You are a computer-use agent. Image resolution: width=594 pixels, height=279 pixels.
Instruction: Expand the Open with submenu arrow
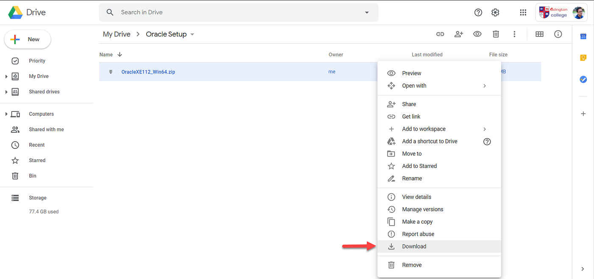(x=485, y=86)
